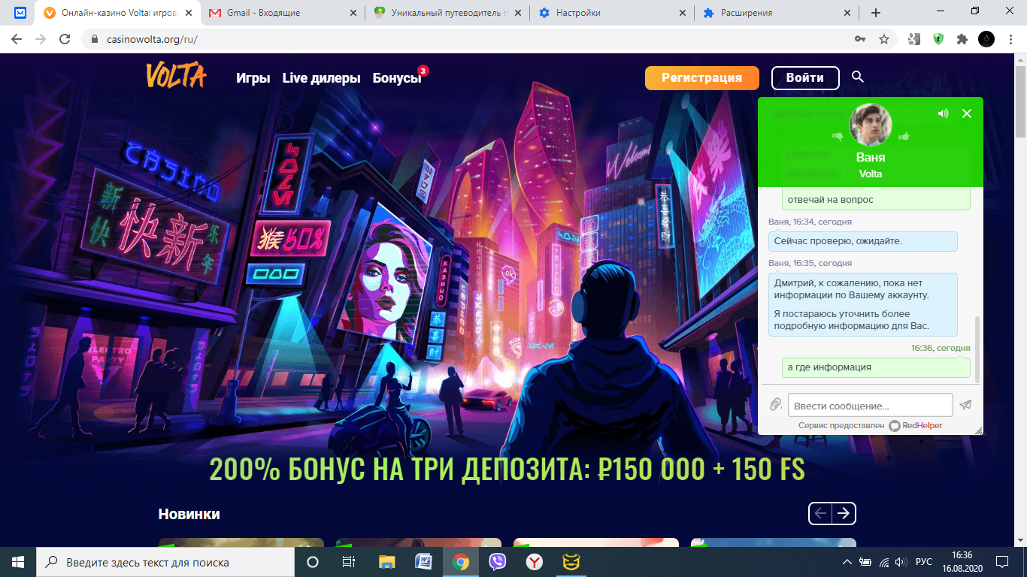Screen dimensions: 1027x577
Task: Click the chat conversation scrollbar
Action: pyautogui.click(x=978, y=349)
